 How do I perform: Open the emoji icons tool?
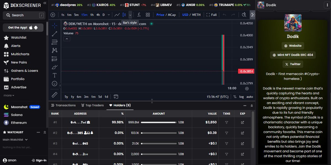point(55,83)
